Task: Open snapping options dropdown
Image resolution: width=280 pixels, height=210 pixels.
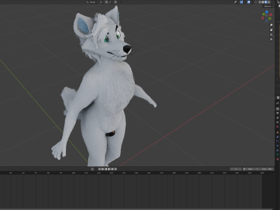Action: coord(110,2)
